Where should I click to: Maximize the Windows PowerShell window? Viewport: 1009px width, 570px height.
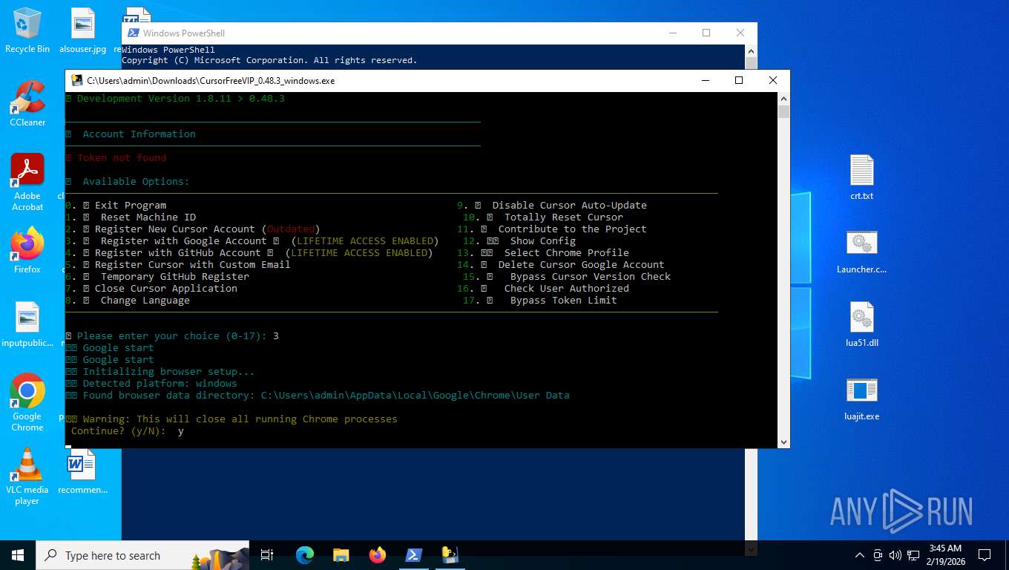[x=706, y=33]
